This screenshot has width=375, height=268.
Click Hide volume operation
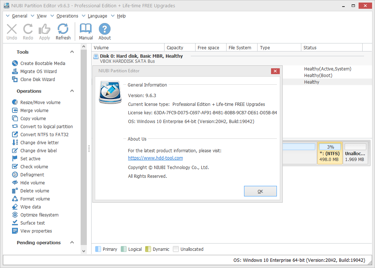(x=28, y=183)
